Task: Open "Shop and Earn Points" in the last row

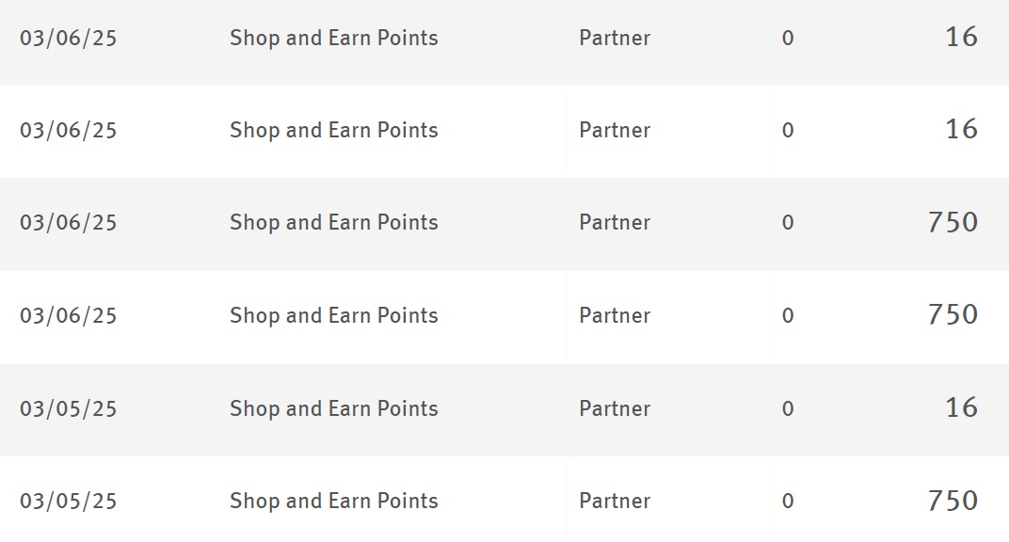Action: tap(334, 501)
